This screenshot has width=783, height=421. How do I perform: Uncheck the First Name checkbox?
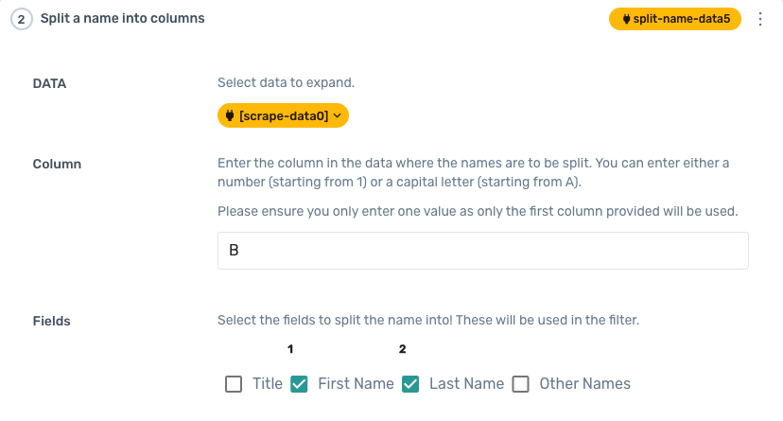tap(299, 384)
